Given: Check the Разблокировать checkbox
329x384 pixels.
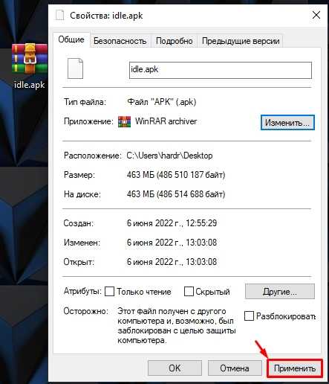Looking at the screenshot, I should [x=249, y=316].
